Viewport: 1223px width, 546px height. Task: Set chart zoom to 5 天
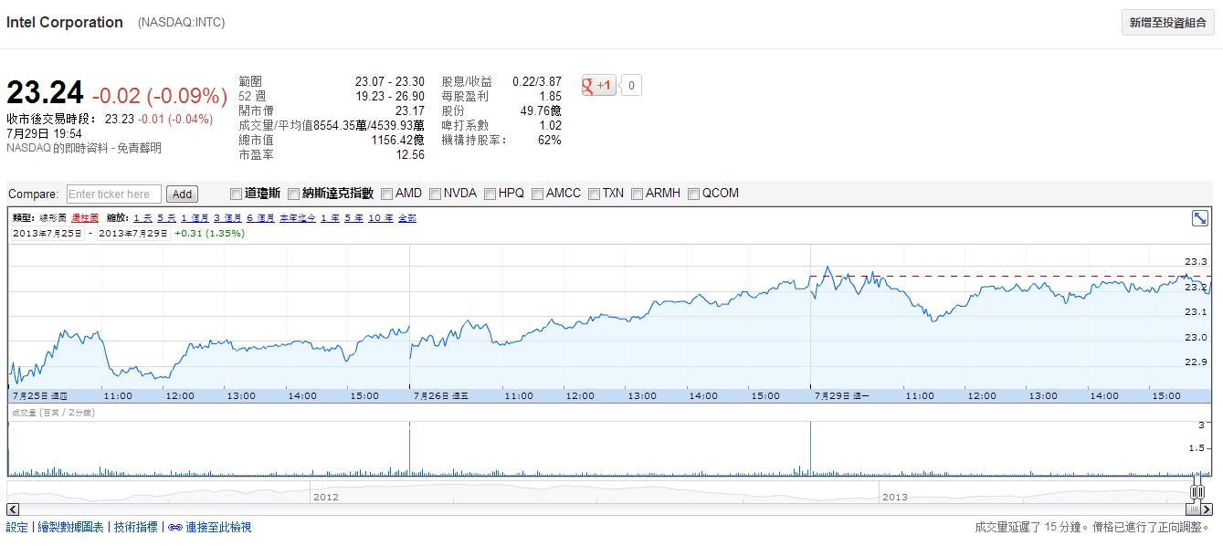tap(166, 218)
